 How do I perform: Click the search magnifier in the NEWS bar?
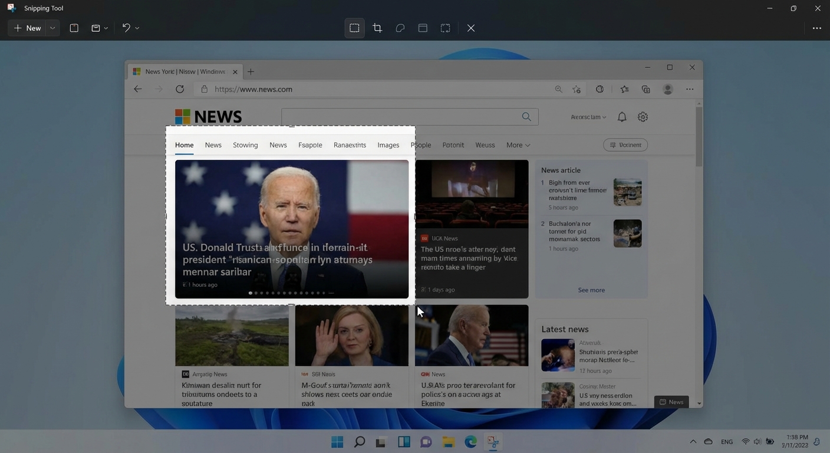coord(525,116)
